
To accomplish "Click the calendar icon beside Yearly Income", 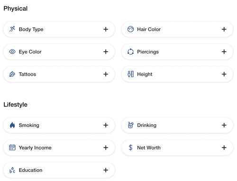I will (12, 147).
